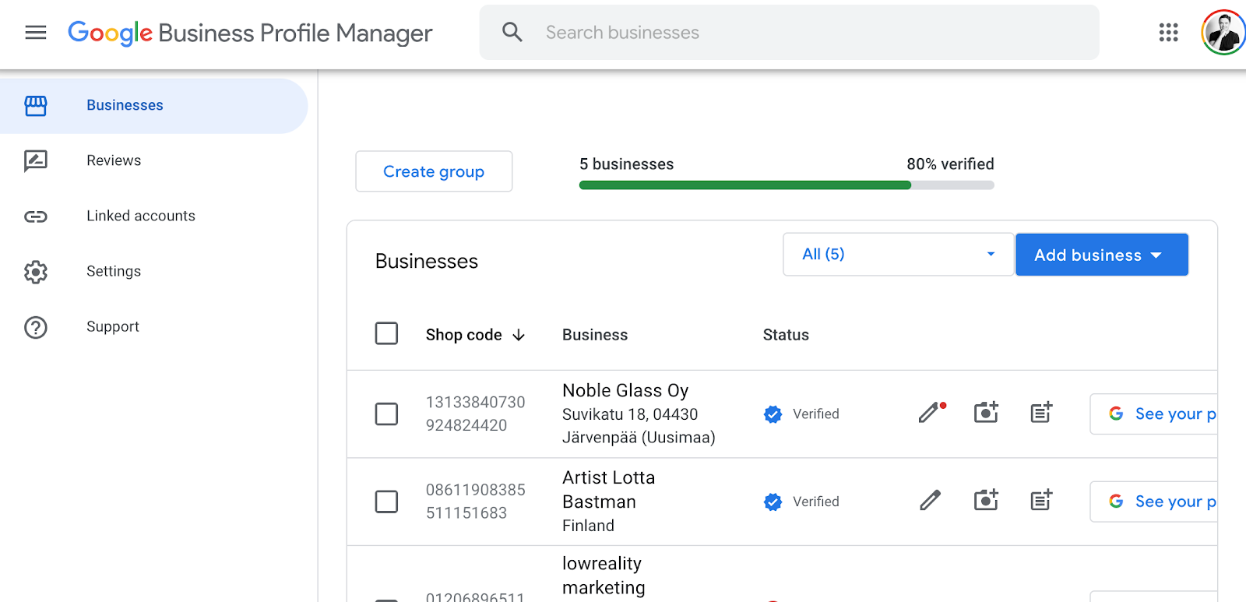The width and height of the screenshot is (1246, 602).
Task: Add photo for Artist Lotta Bastman
Action: (x=986, y=500)
